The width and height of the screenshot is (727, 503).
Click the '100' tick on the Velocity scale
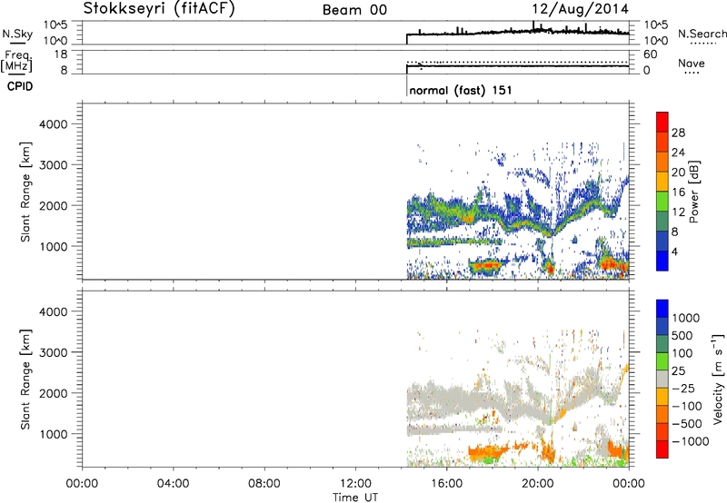tap(682, 353)
